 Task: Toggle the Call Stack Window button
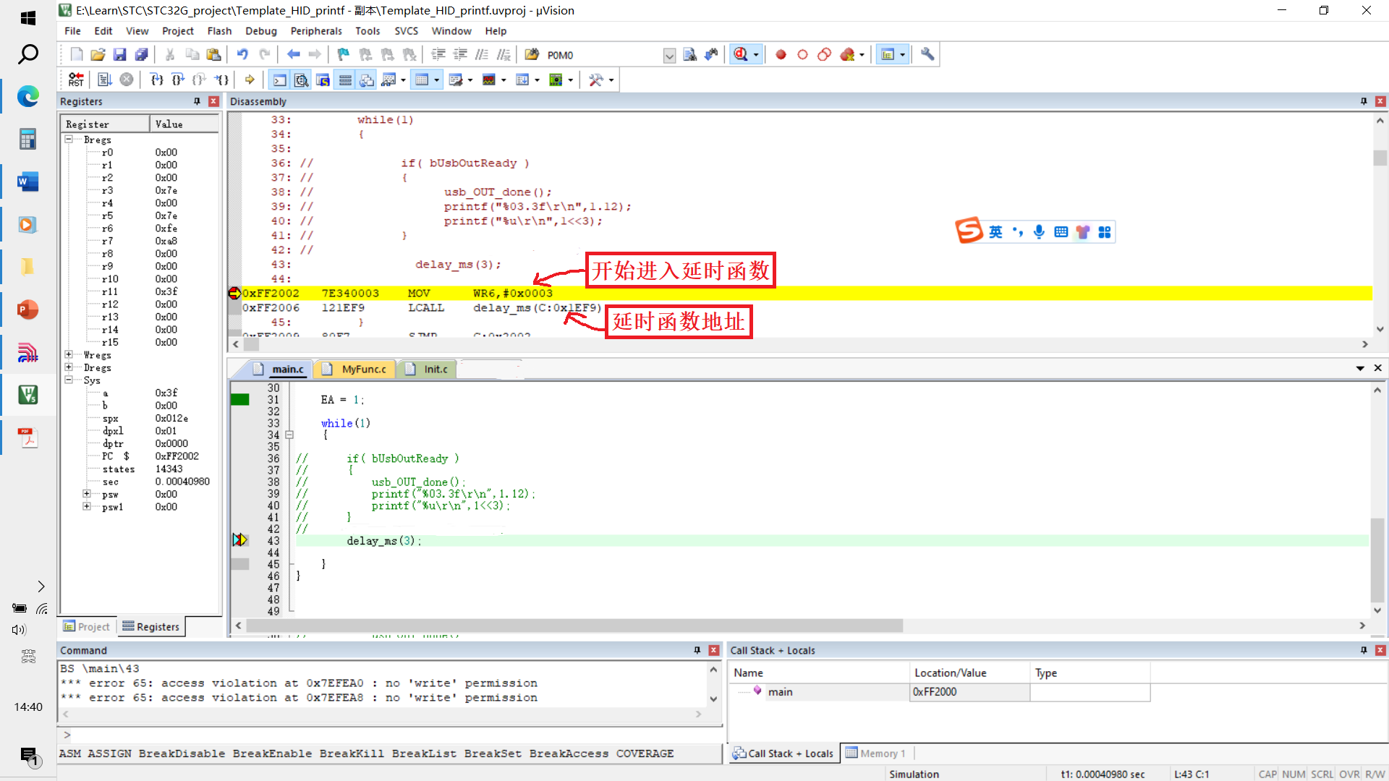point(367,80)
